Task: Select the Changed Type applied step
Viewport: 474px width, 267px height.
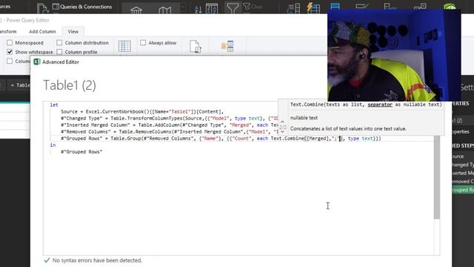Action: pos(463,165)
